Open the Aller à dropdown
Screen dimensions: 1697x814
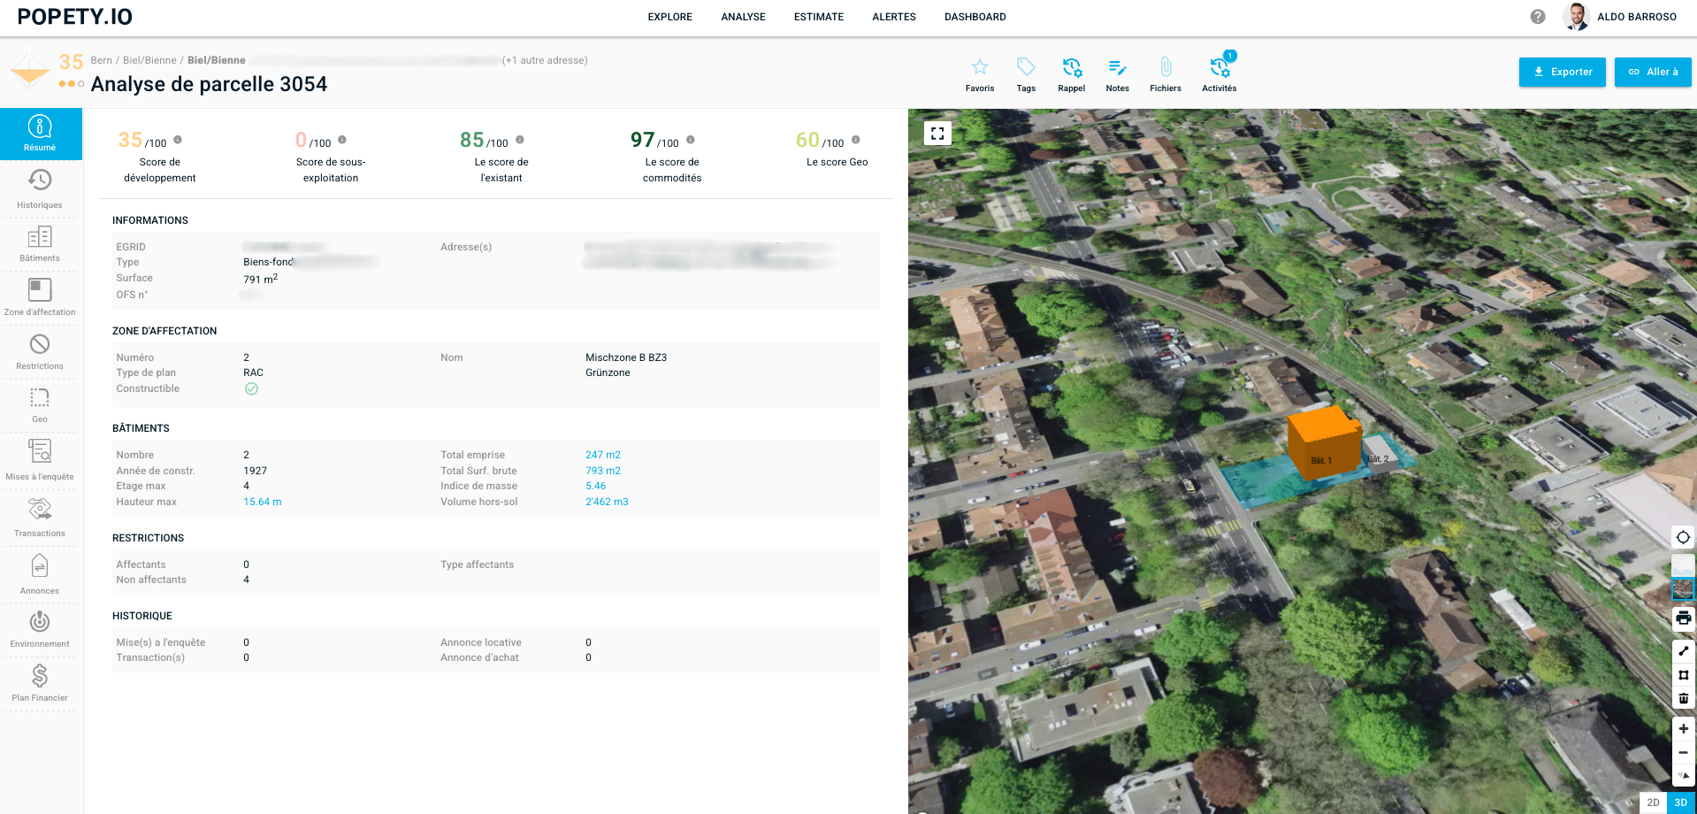[1652, 72]
